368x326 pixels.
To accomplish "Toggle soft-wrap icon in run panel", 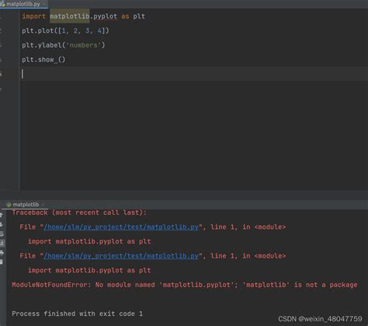I will click(2, 233).
